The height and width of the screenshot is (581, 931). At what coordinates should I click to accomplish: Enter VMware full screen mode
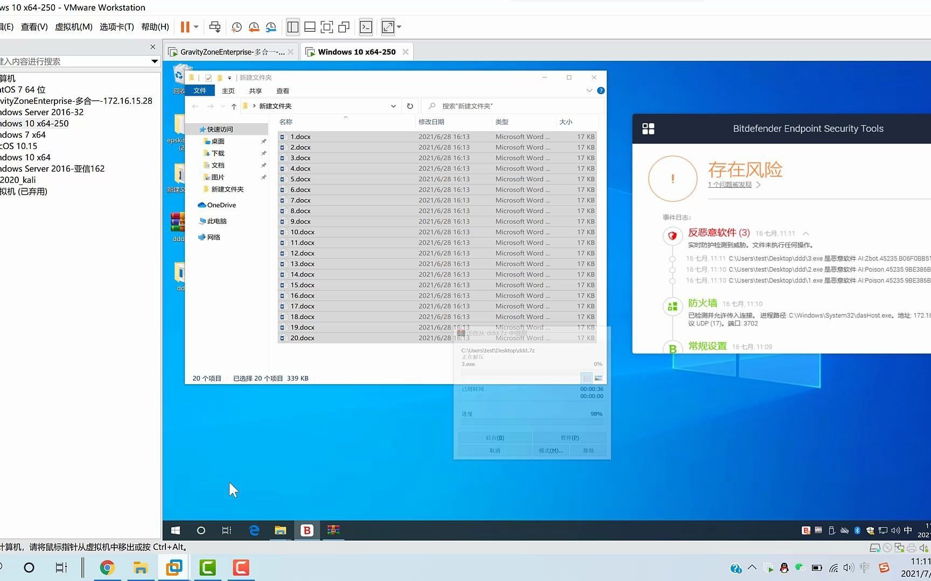[326, 27]
